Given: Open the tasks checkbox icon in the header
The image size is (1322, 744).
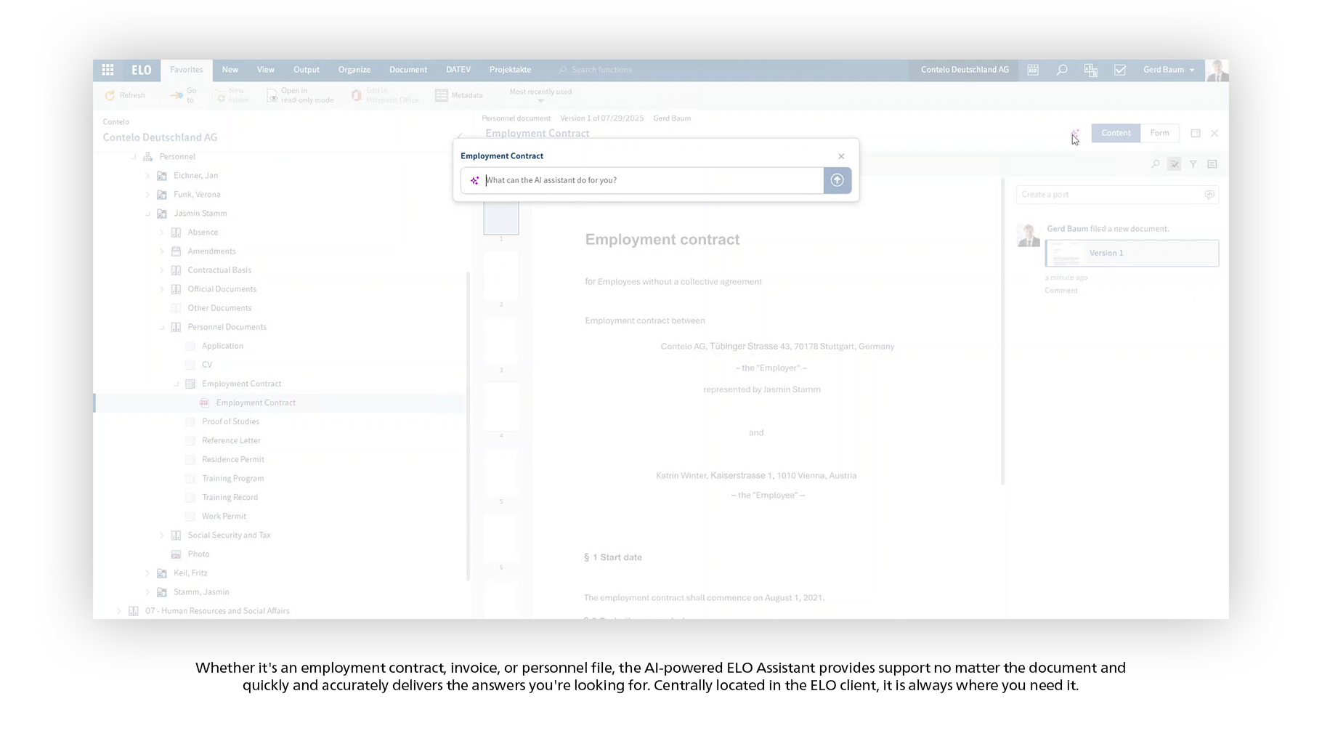Looking at the screenshot, I should point(1120,70).
